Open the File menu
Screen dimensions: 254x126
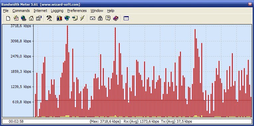(6, 11)
